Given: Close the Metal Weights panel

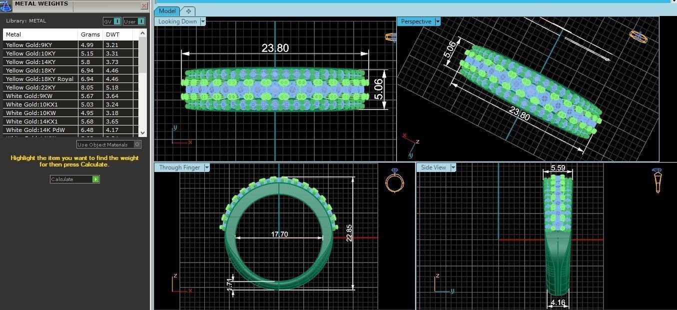Looking at the screenshot, I should 144,6.
